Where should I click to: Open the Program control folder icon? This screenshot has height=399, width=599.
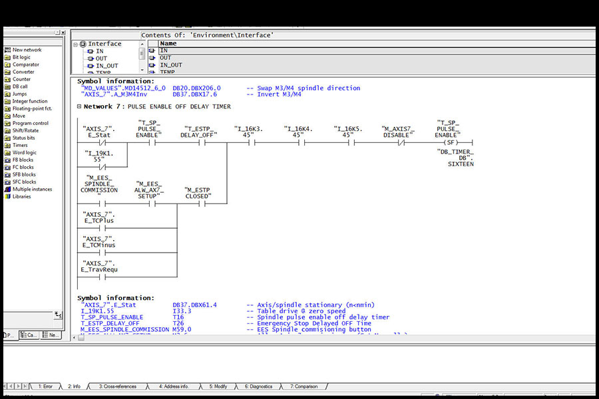7,123
